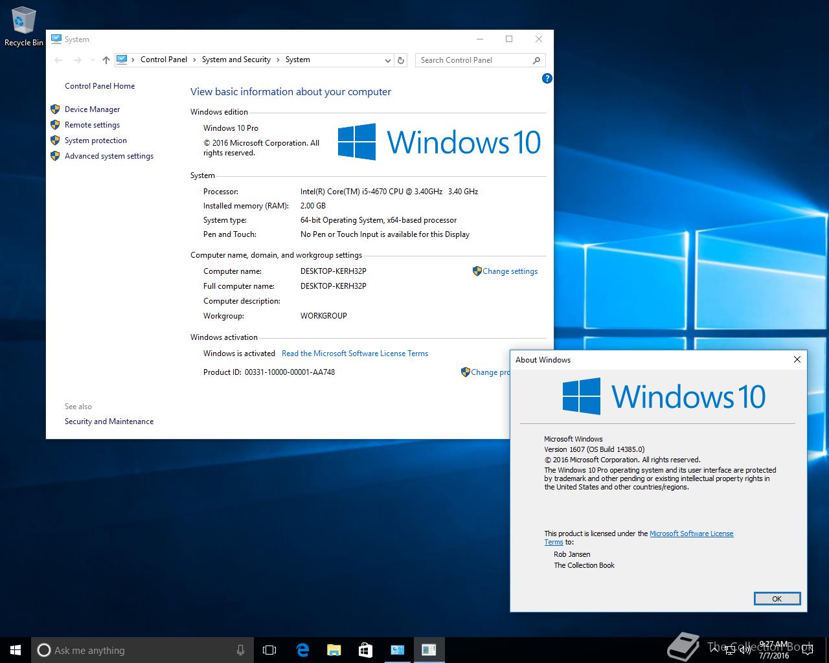Image resolution: width=829 pixels, height=663 pixels.
Task: Click Change product key link
Action: point(490,372)
